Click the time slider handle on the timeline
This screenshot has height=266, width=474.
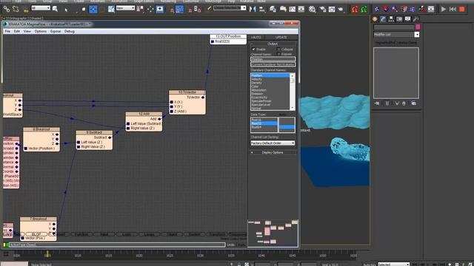(47, 254)
